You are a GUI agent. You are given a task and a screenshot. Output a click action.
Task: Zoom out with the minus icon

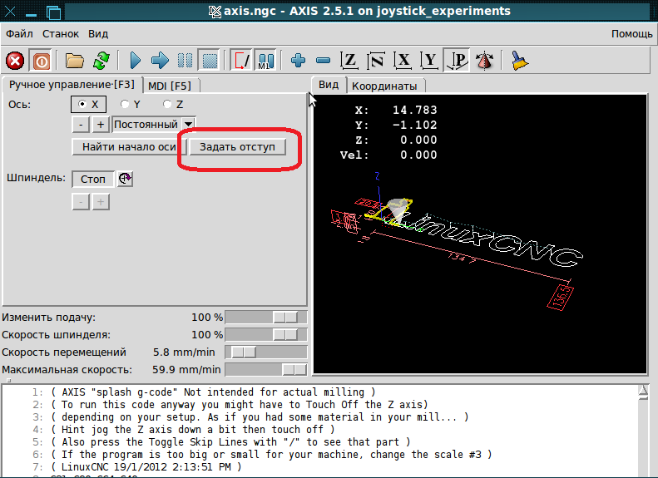pyautogui.click(x=323, y=61)
